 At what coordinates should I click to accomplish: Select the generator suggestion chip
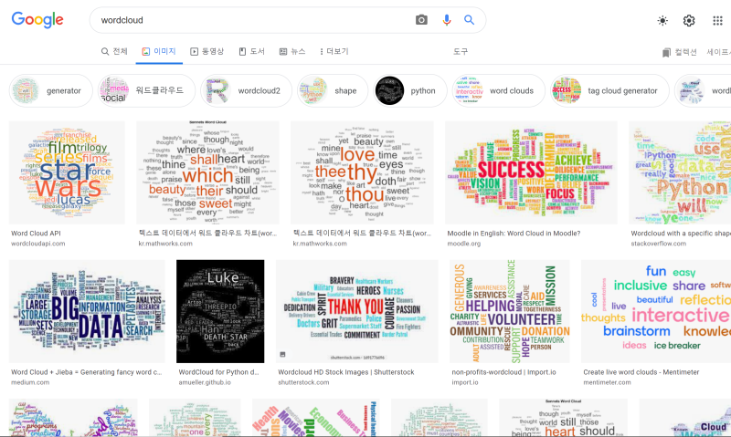tap(51, 90)
